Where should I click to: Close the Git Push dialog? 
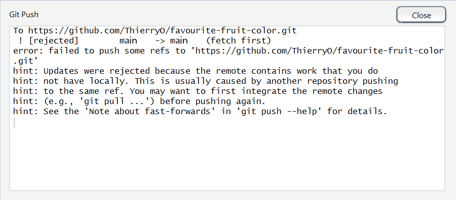[x=421, y=15]
